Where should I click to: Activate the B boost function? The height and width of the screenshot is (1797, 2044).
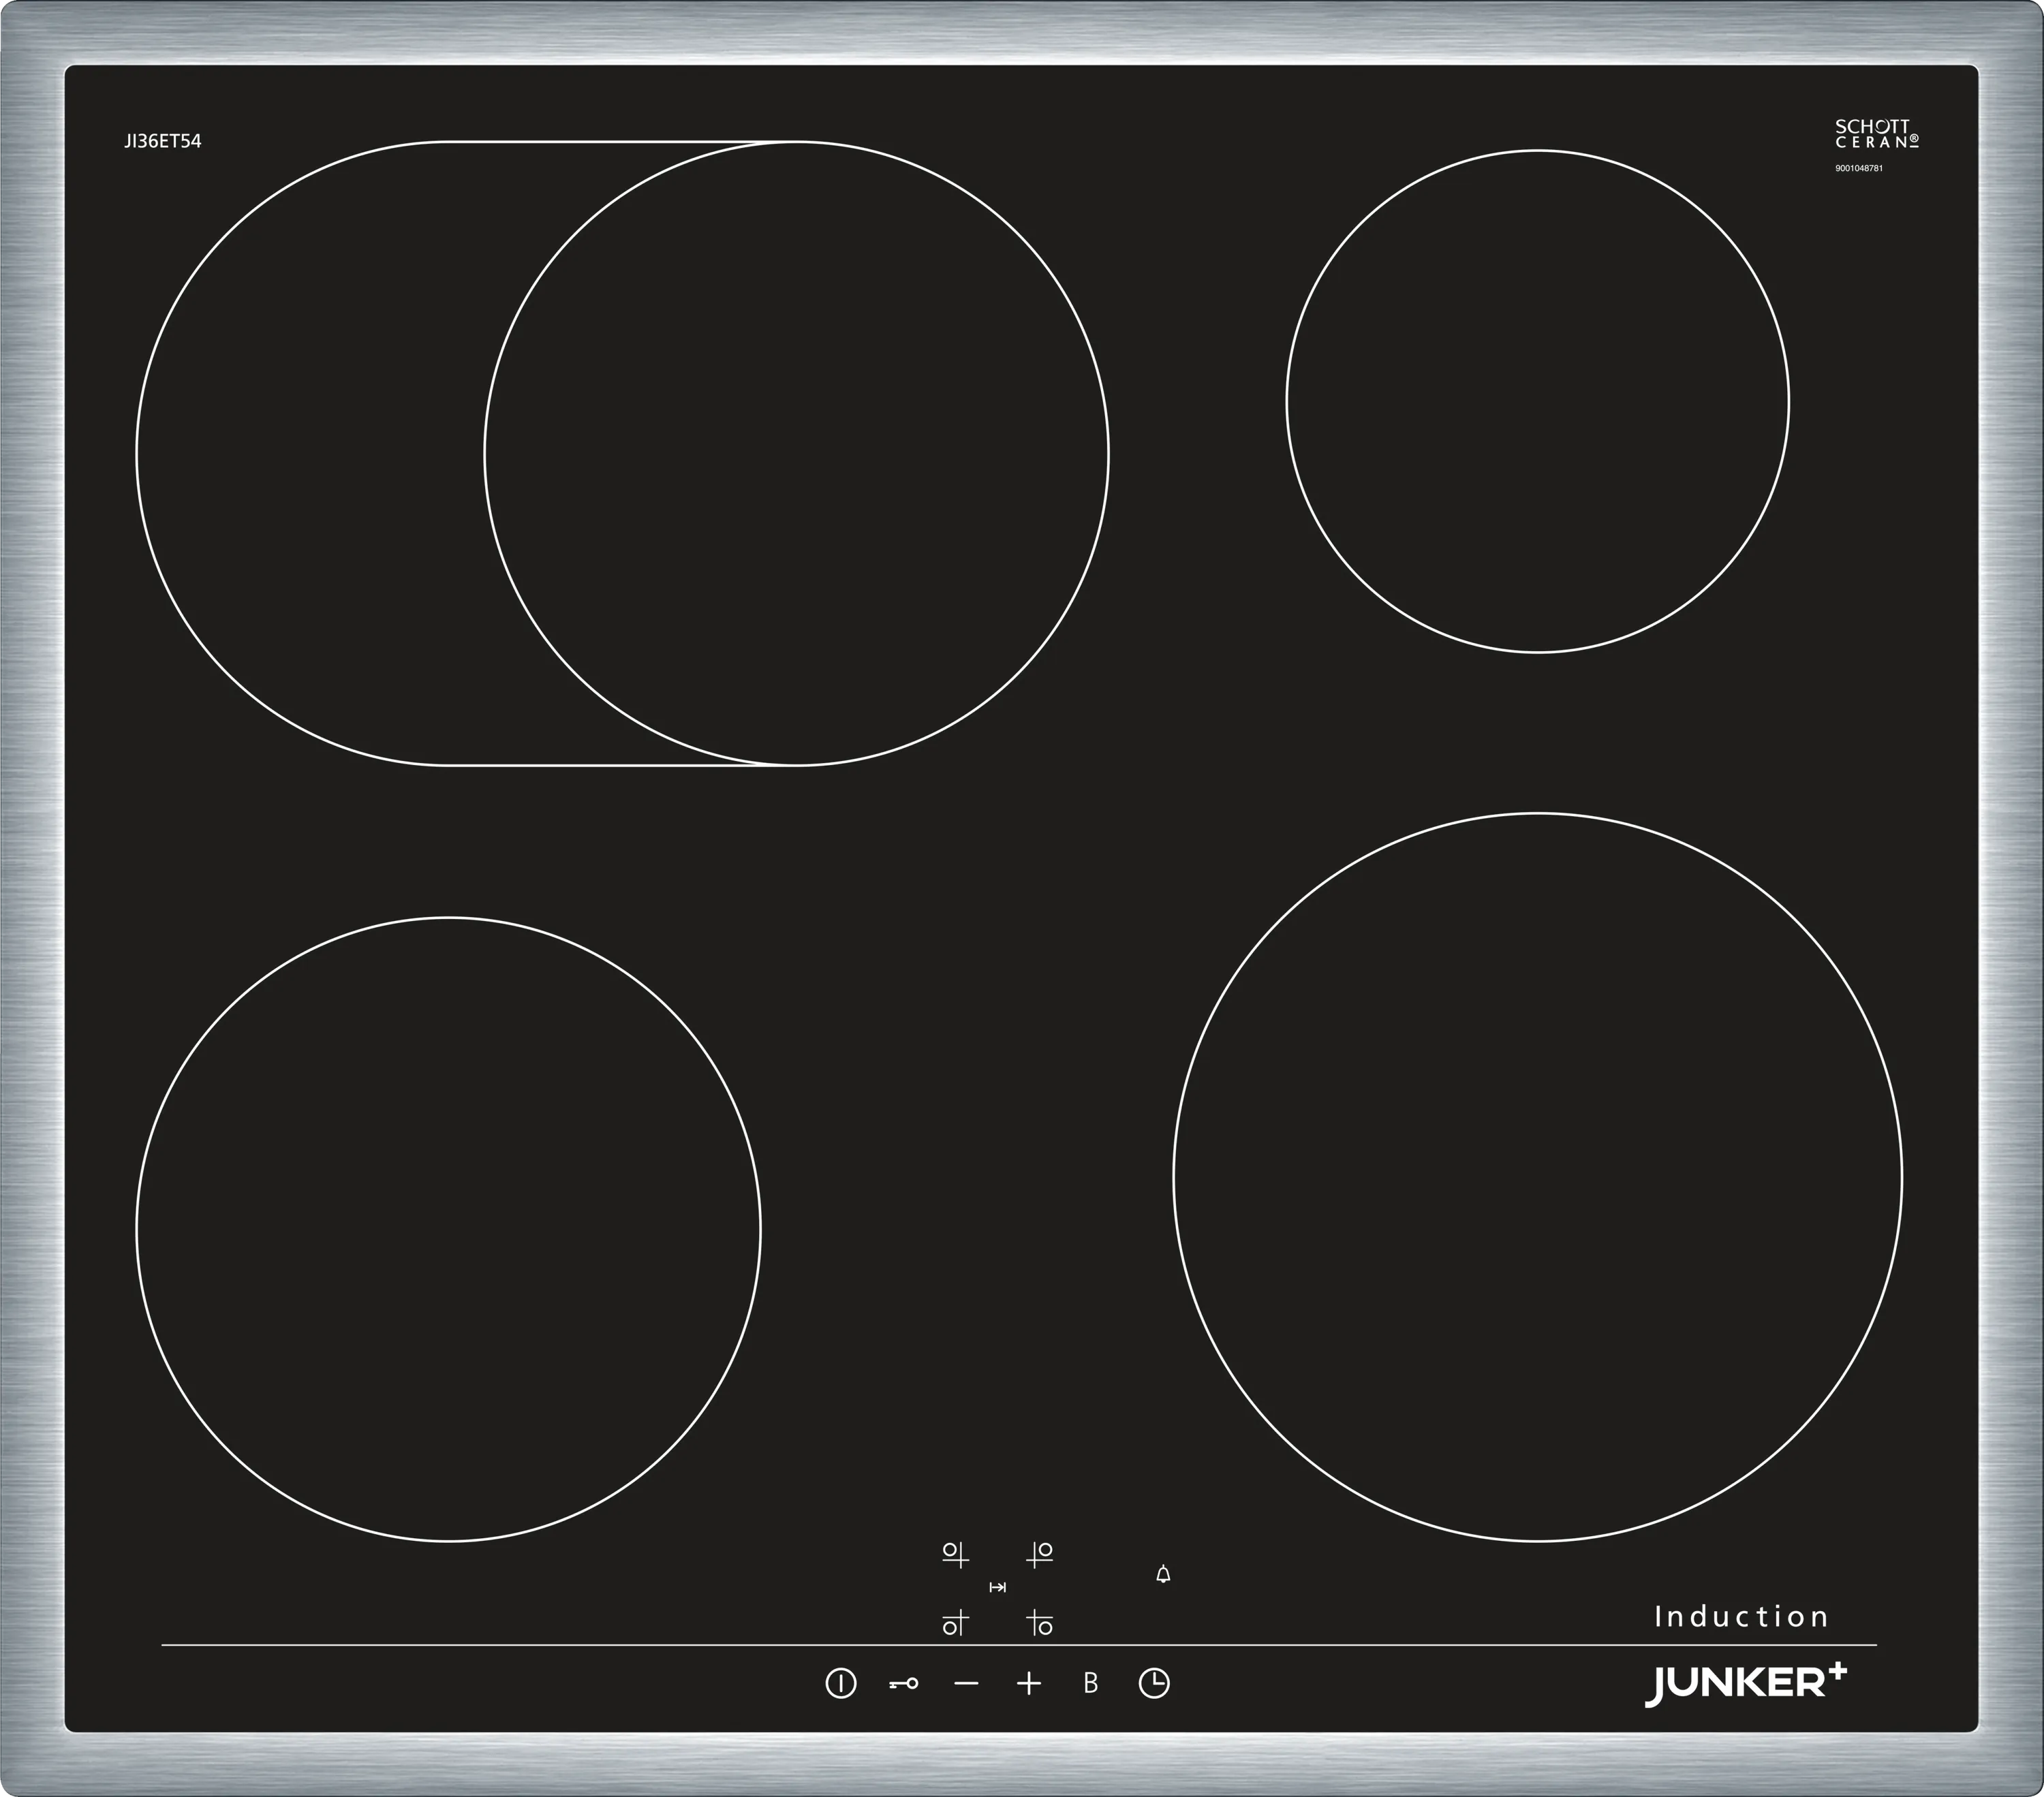point(1091,1683)
